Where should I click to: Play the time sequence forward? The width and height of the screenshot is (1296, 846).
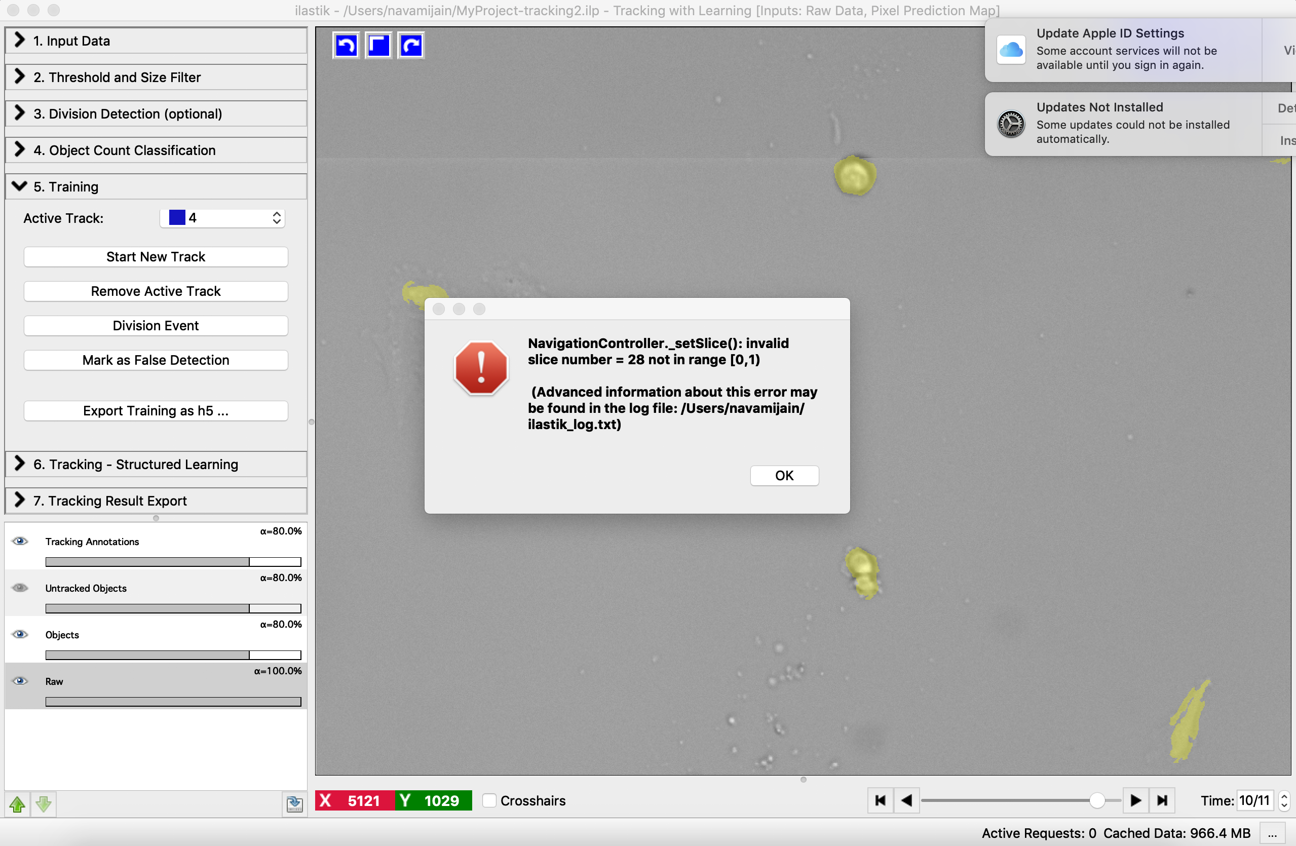(x=1135, y=800)
